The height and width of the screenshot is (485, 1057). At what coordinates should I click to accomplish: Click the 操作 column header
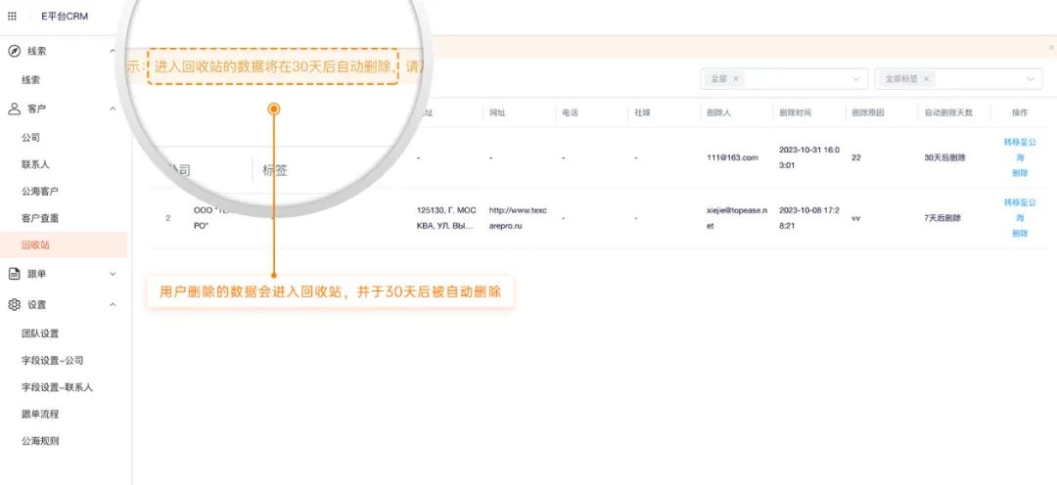(1020, 112)
